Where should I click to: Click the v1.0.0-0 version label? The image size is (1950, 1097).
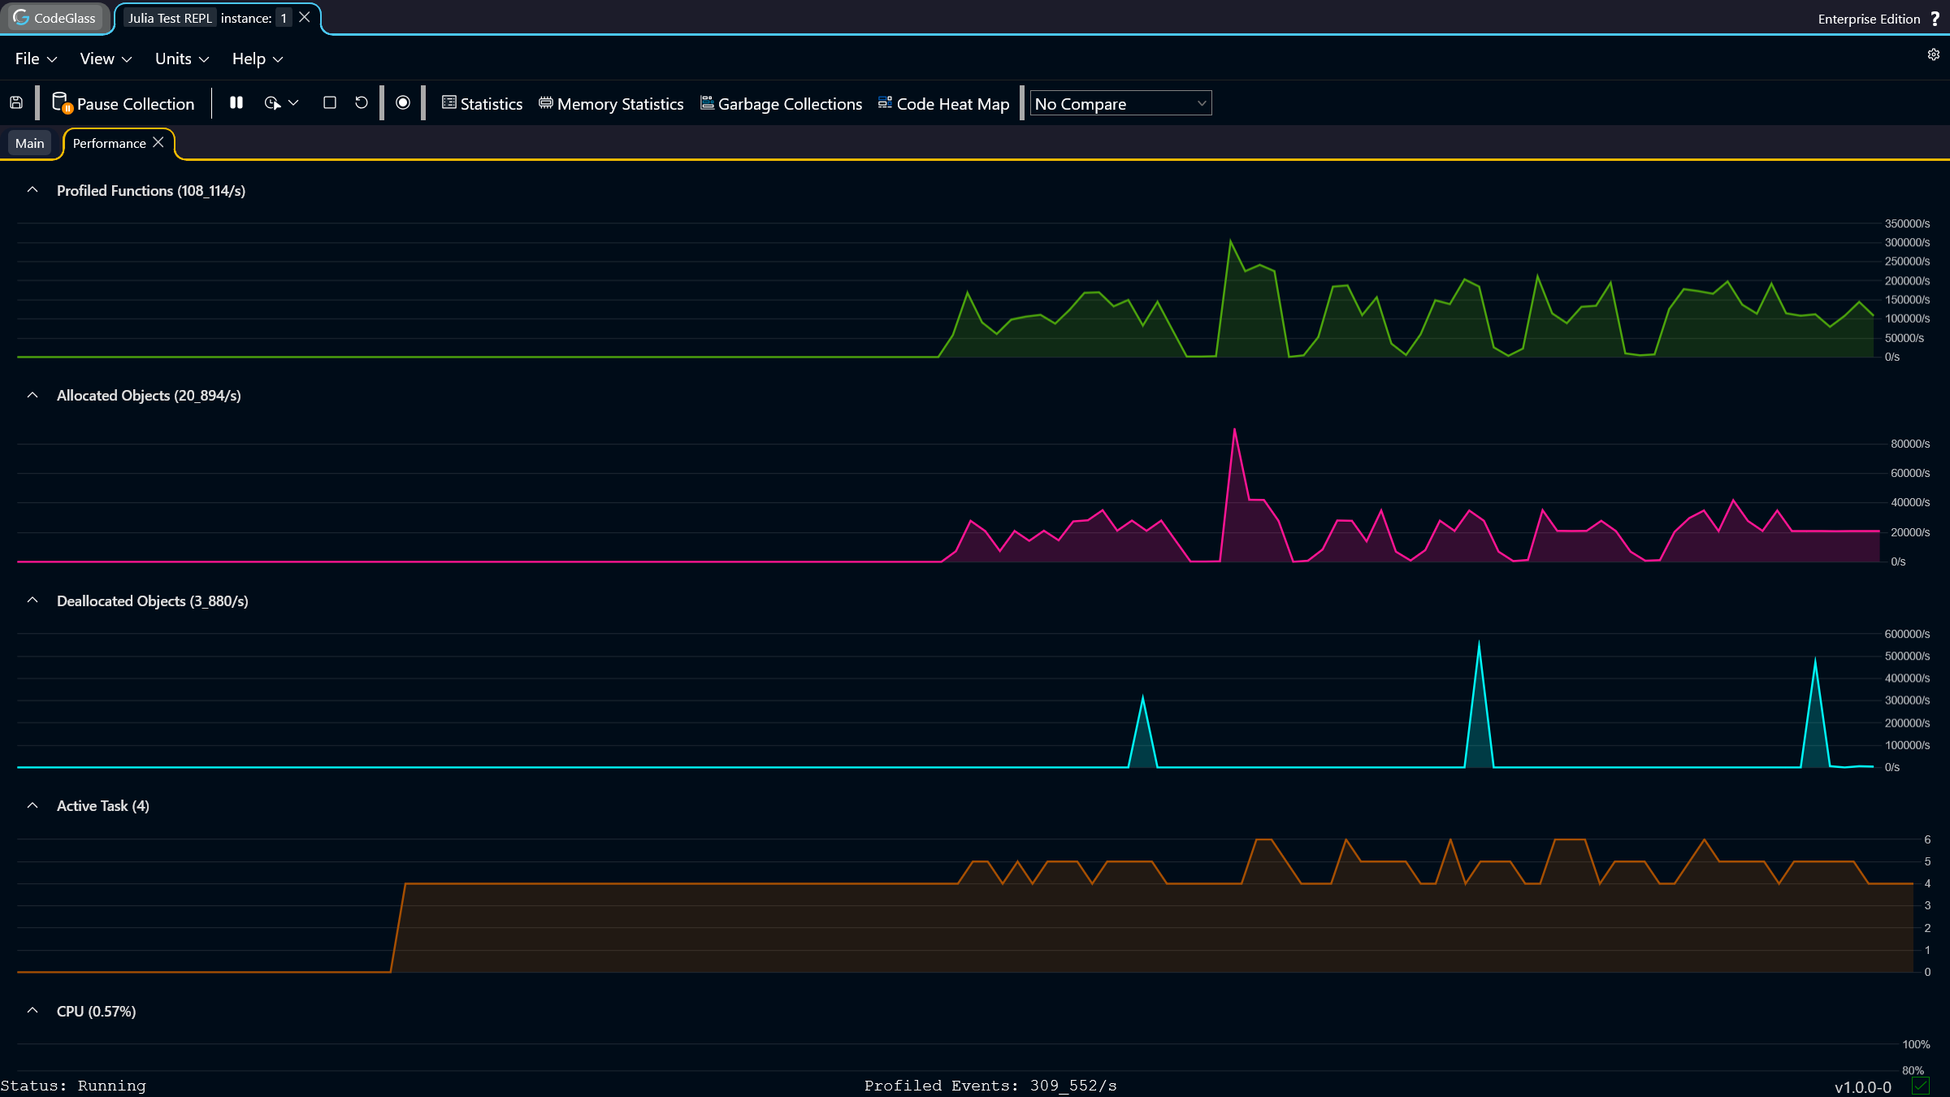(1863, 1087)
